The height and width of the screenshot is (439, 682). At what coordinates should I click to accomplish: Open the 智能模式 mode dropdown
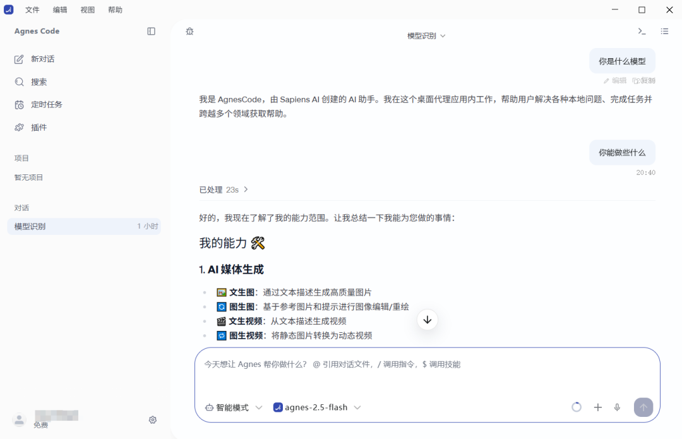[234, 407]
